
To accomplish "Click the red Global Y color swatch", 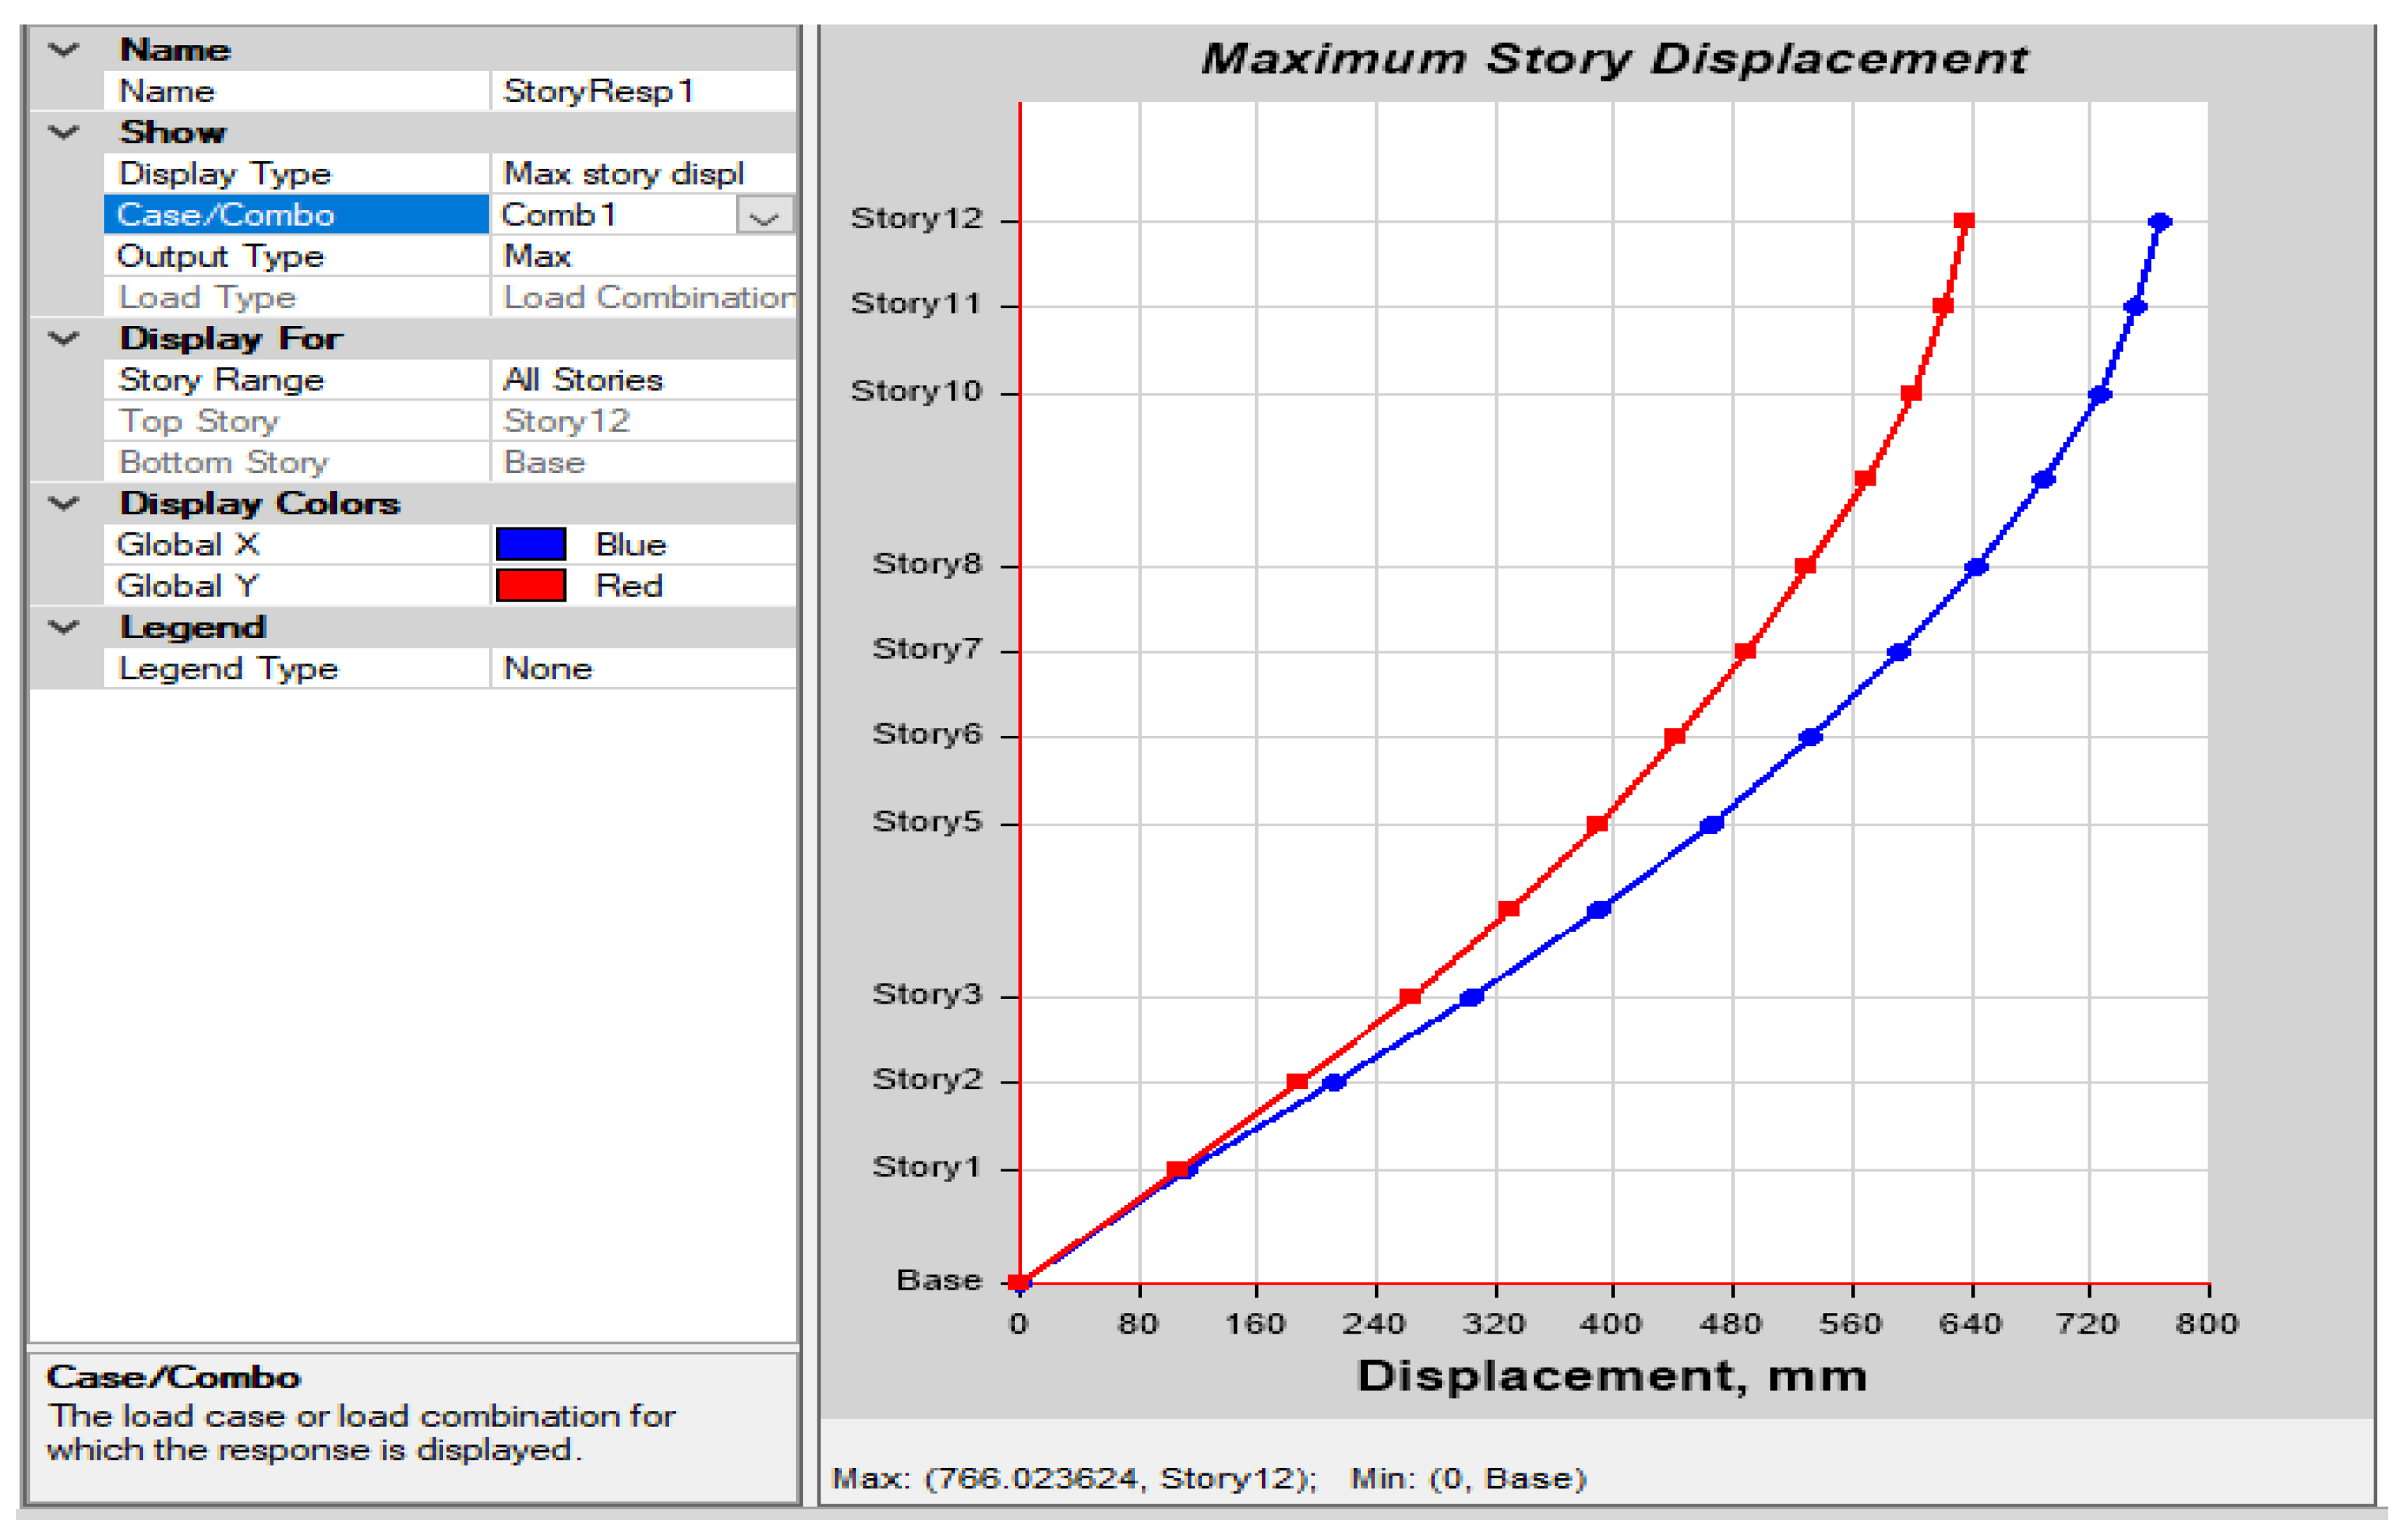I will pyautogui.click(x=531, y=586).
